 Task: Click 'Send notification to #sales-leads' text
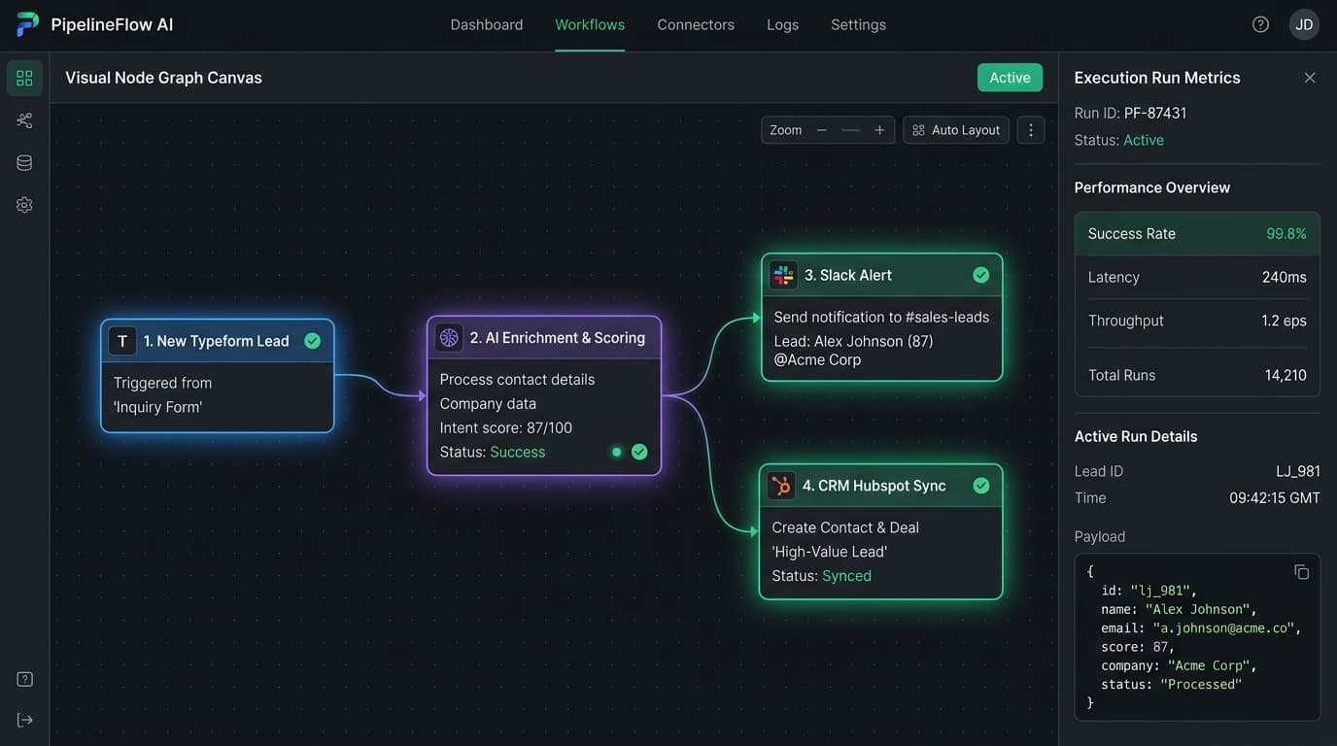(x=881, y=317)
